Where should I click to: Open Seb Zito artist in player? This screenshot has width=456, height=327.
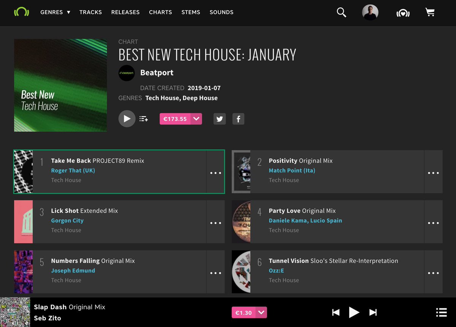click(47, 318)
